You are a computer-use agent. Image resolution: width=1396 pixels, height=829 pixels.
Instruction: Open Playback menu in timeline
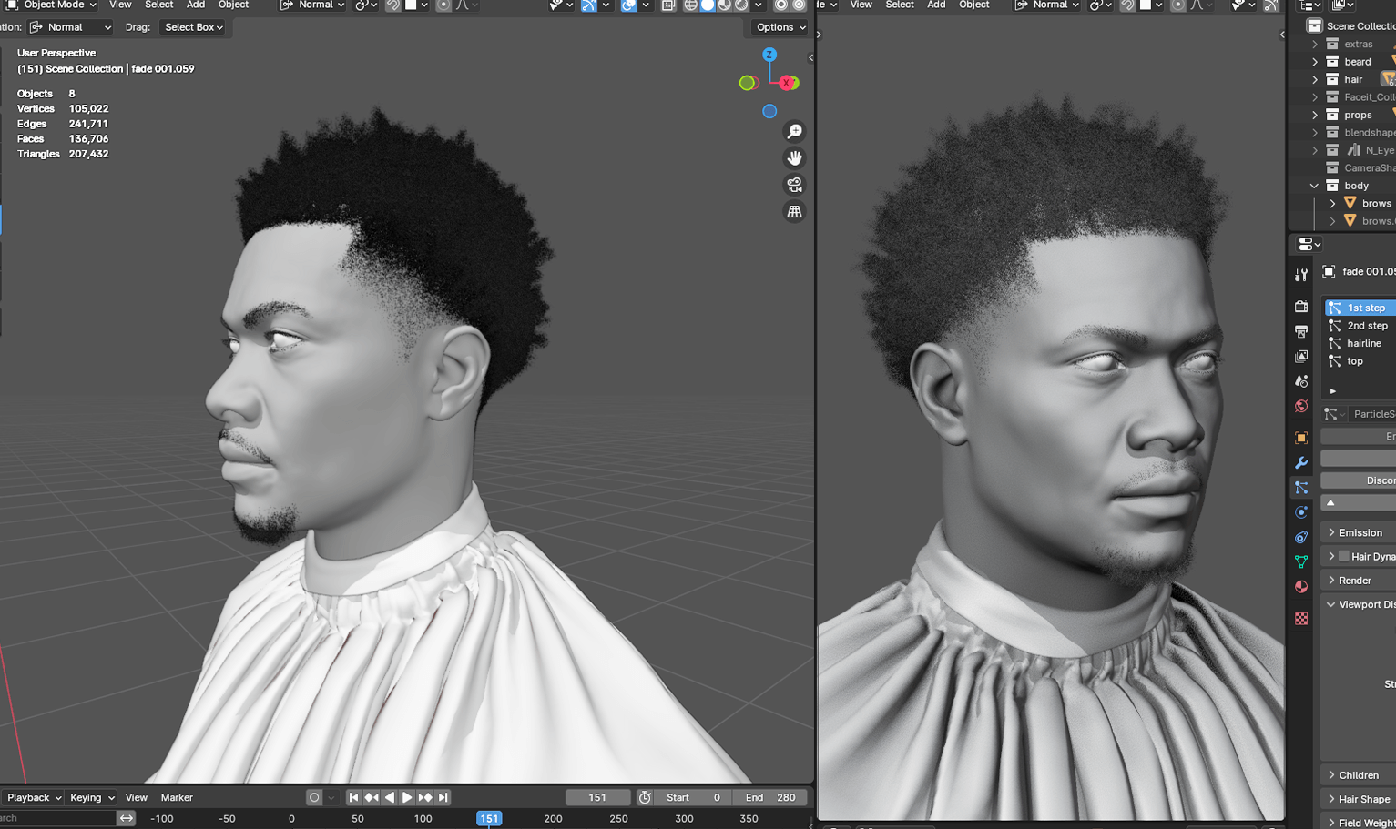pyautogui.click(x=33, y=797)
